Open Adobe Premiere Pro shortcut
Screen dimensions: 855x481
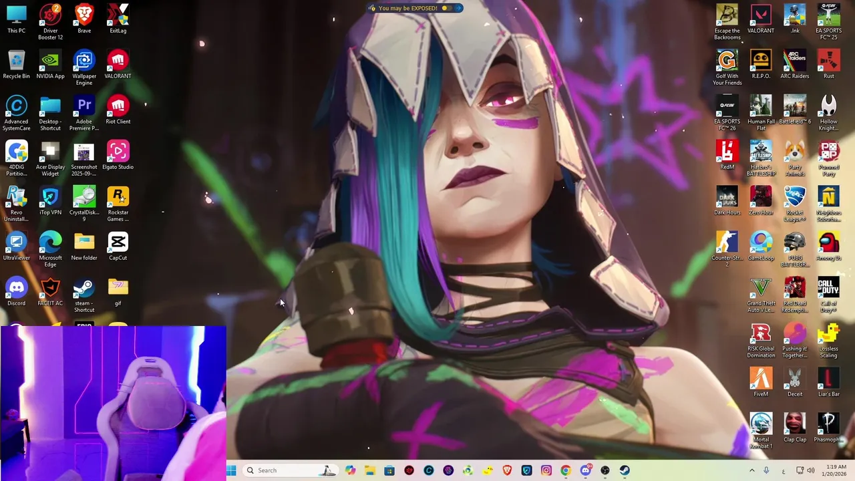tap(84, 113)
